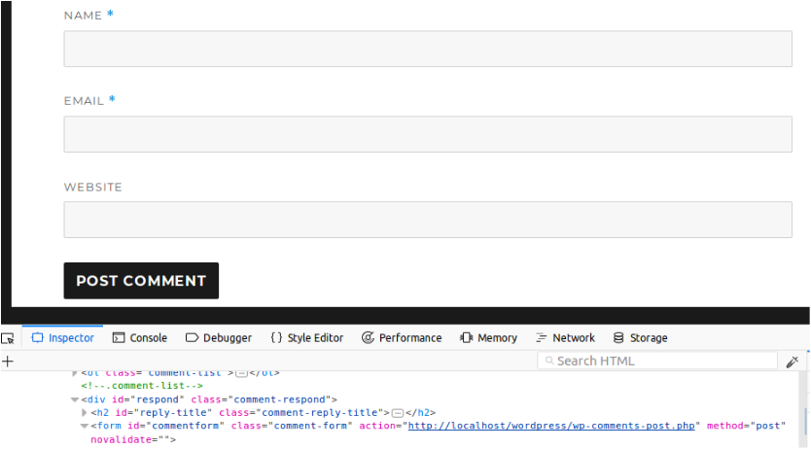Switch to the Console tab
The image size is (811, 449).
tap(140, 338)
